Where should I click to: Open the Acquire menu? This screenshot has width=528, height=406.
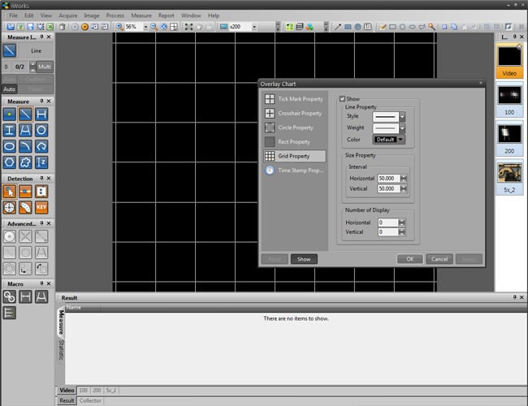click(68, 15)
